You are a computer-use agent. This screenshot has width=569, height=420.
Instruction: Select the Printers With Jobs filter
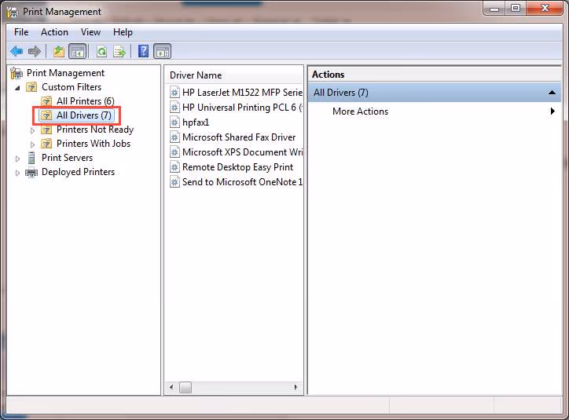93,144
